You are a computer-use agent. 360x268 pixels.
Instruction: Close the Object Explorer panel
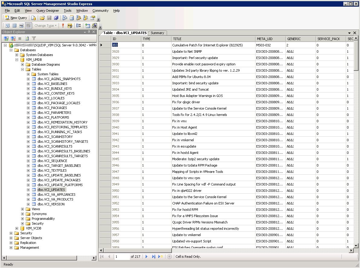(x=94, y=32)
